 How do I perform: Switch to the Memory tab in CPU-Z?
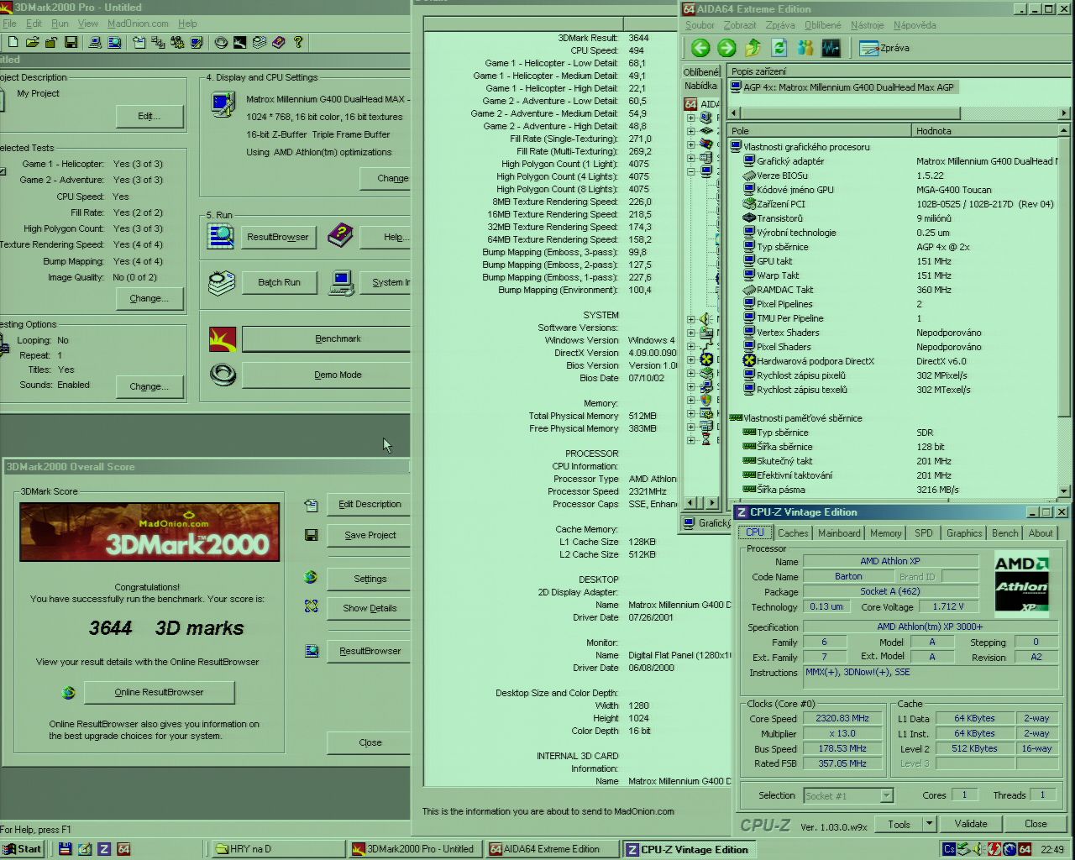(885, 533)
